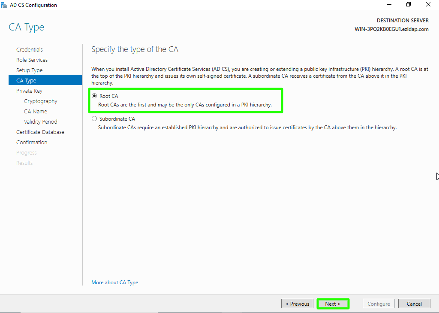439x313 pixels.
Task: Select the Subordinate CA radio button
Action: tap(94, 119)
